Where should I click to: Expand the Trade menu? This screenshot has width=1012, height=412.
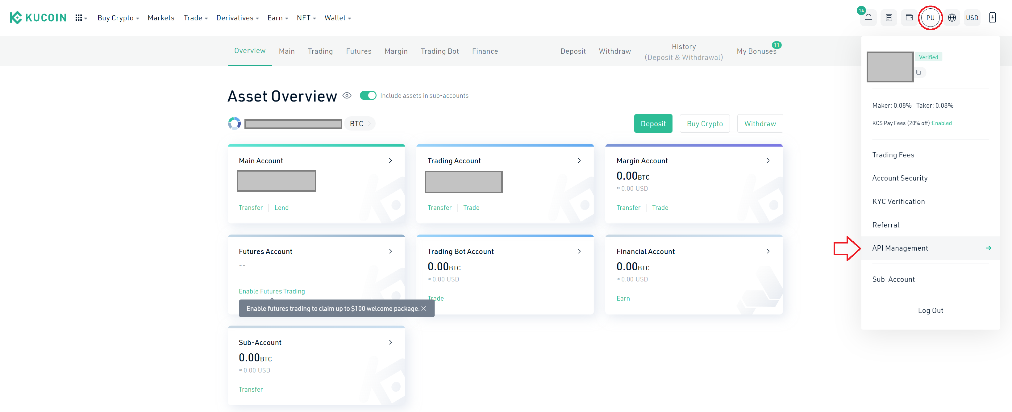tap(196, 18)
